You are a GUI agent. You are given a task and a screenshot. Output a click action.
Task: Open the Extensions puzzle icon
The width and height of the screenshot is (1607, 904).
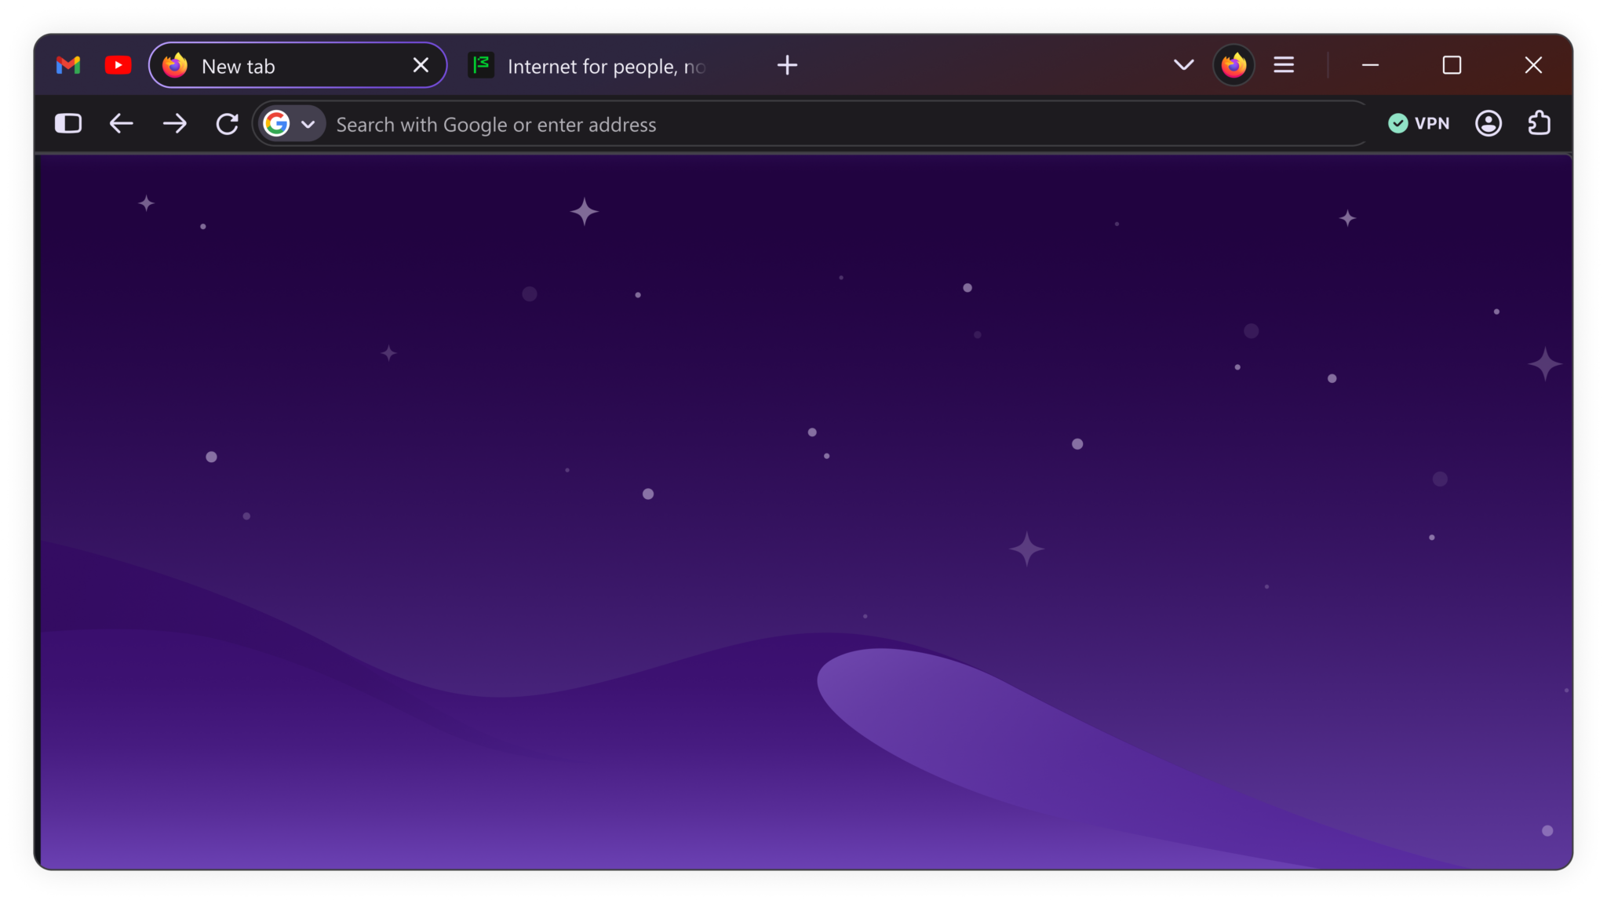point(1540,123)
